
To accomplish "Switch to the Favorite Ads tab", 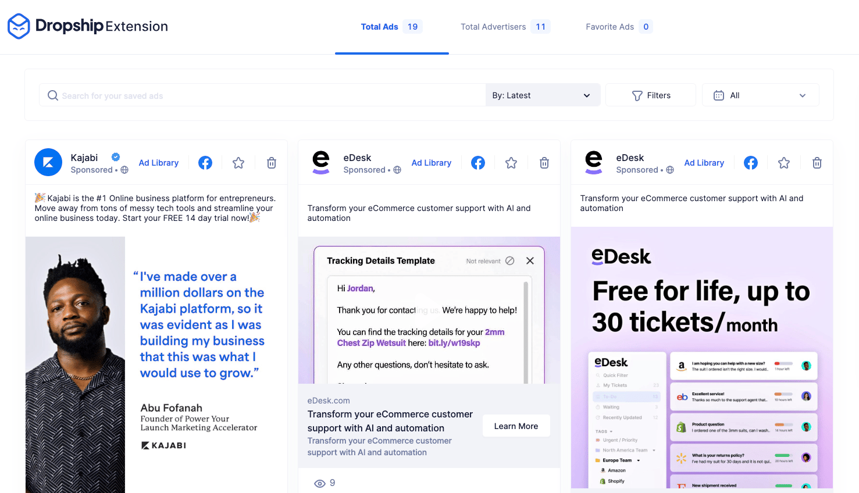I will (619, 27).
